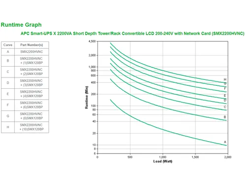Click the 40 runtime axis label
The height and width of the screenshot is (185, 246).
click(x=94, y=121)
